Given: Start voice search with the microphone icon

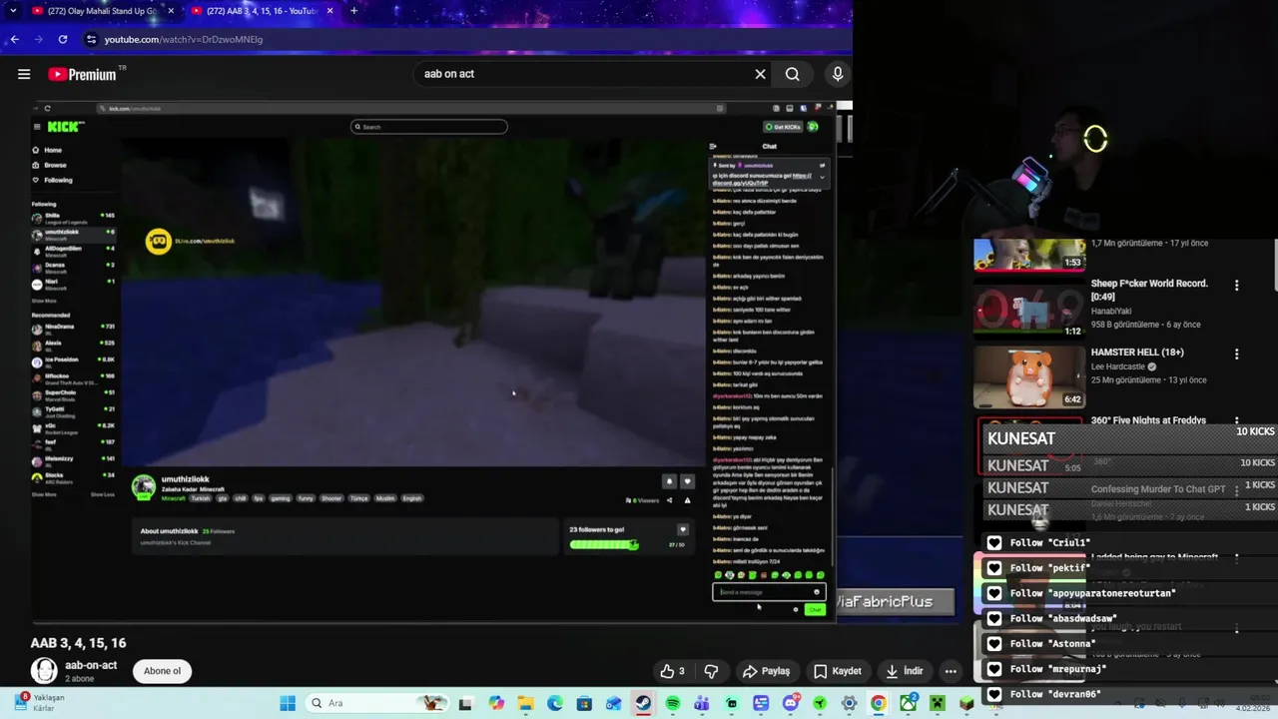Looking at the screenshot, I should click(838, 74).
